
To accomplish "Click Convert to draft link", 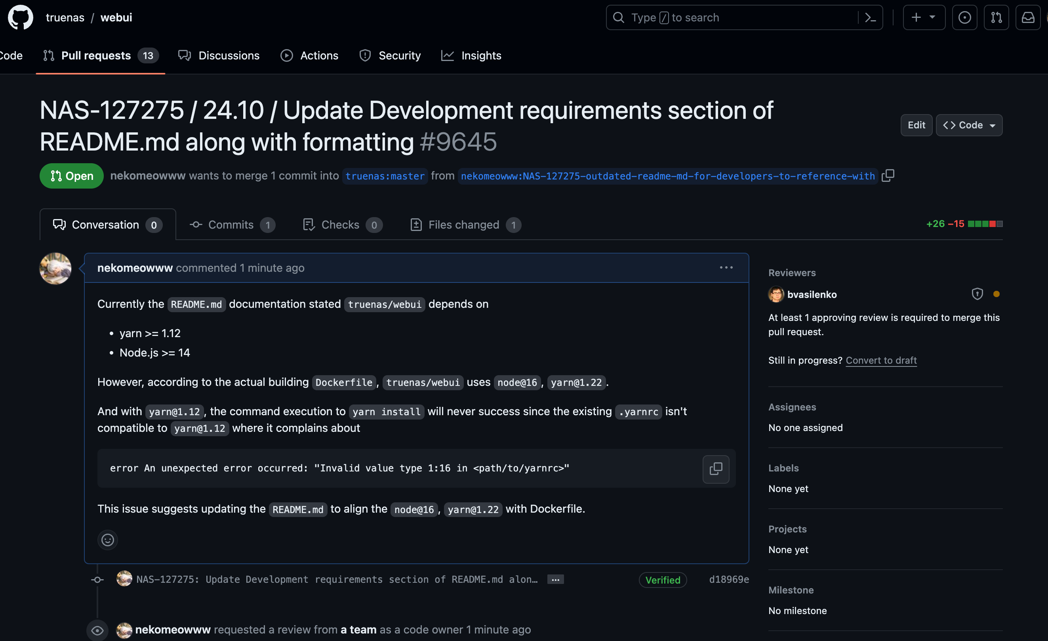I will (x=881, y=360).
